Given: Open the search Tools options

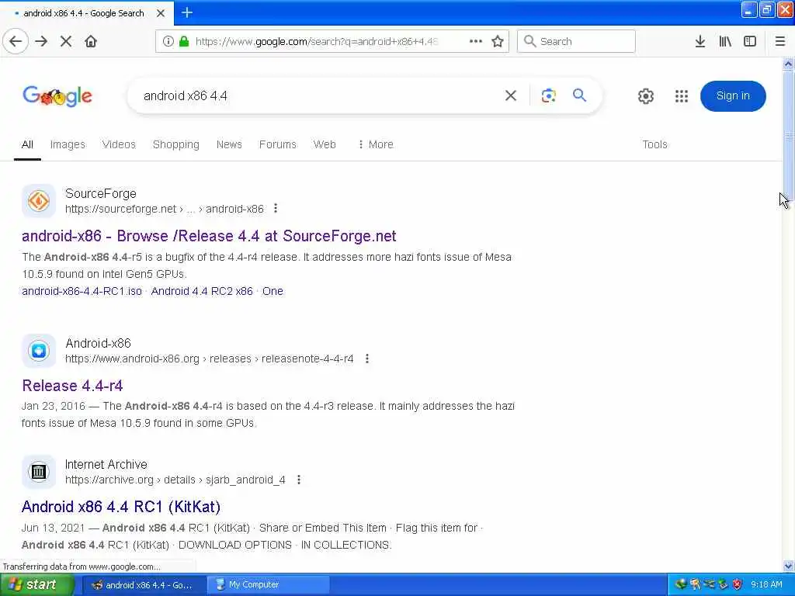Looking at the screenshot, I should 654,144.
